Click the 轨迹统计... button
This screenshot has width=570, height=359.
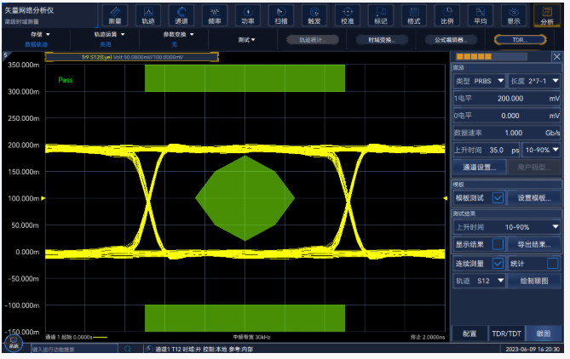(x=313, y=40)
